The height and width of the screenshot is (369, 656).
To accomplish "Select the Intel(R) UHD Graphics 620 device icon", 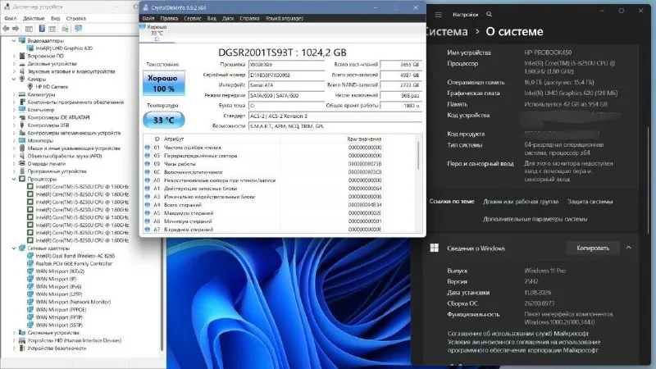I will [x=30, y=48].
